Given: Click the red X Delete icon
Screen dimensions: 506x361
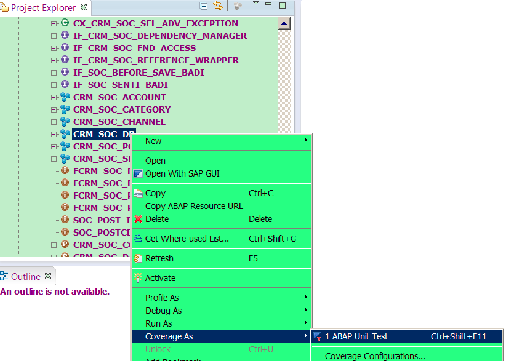Looking at the screenshot, I should [x=138, y=219].
